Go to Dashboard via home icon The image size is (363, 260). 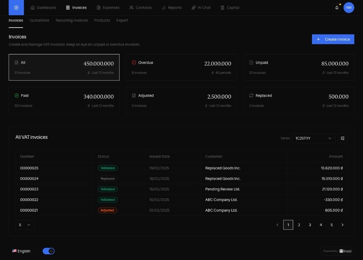[33, 8]
